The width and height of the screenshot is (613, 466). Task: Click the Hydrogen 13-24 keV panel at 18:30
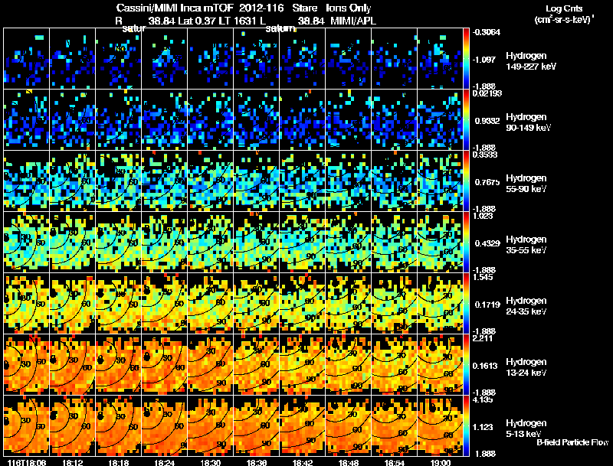(x=210, y=365)
